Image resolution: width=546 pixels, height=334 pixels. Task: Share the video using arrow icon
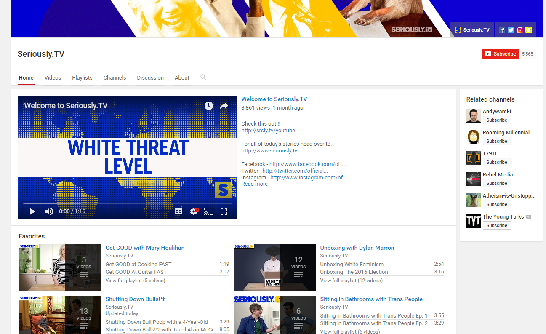pos(224,106)
